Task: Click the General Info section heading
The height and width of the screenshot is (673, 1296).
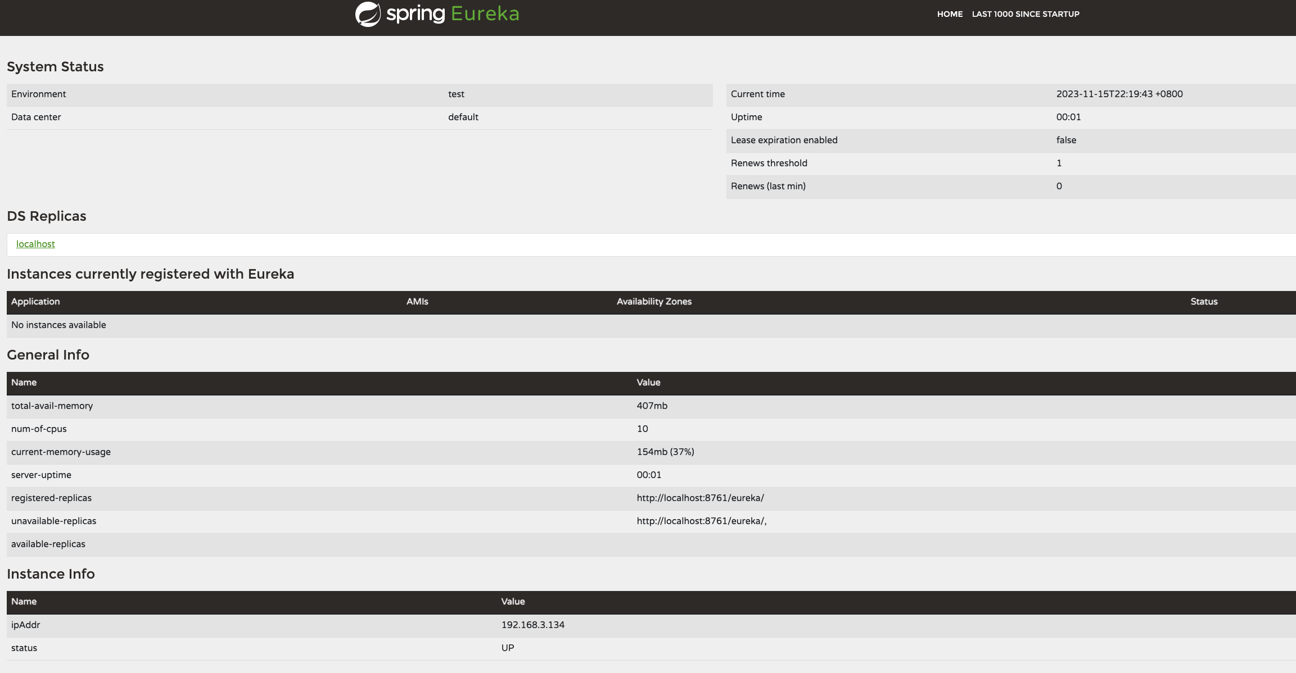Action: pos(48,354)
